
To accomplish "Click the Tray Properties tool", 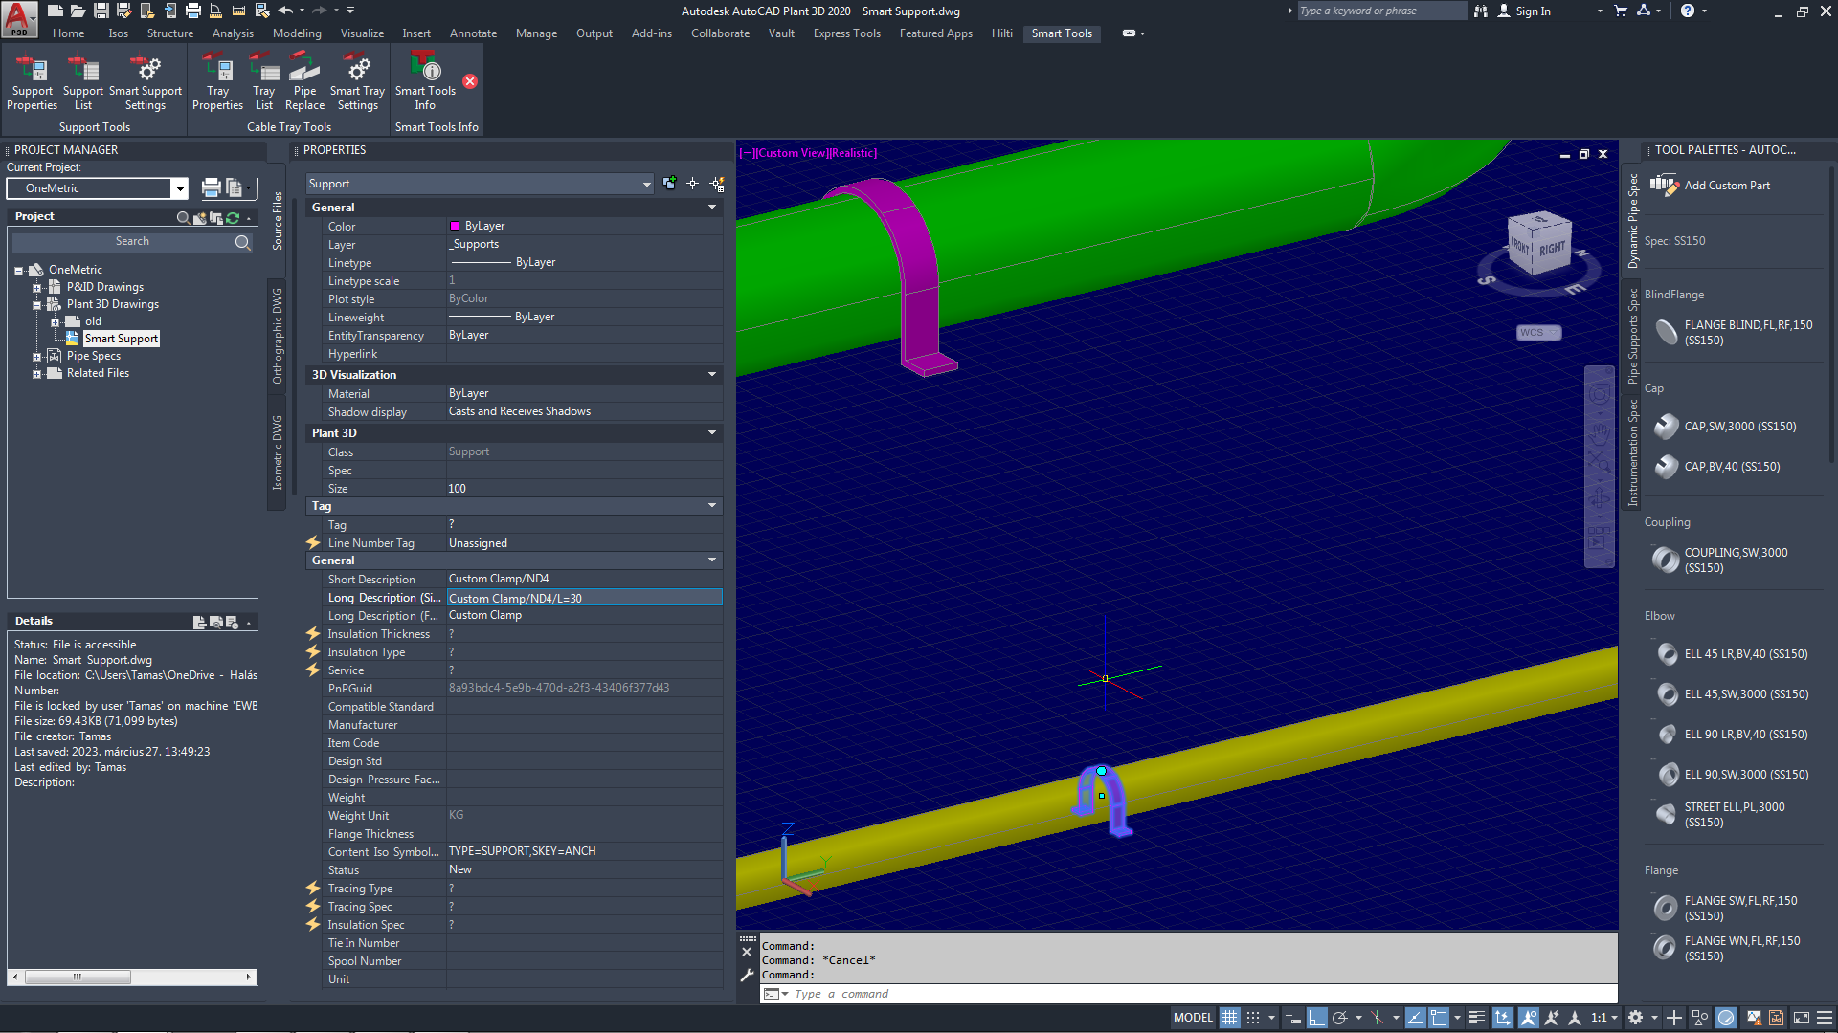I will click(x=217, y=82).
